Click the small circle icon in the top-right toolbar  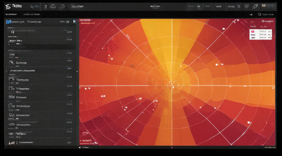[x=239, y=6]
